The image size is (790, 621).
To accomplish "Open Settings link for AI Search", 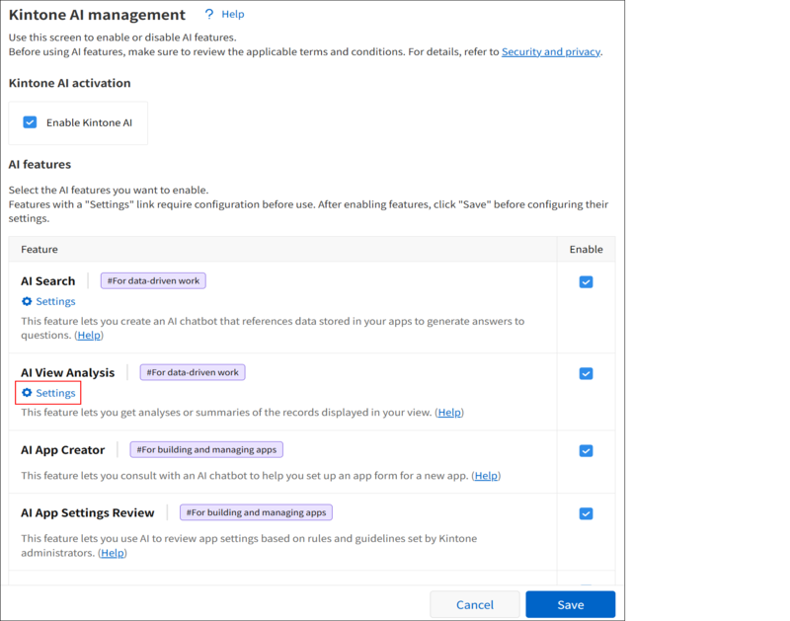I will 55,301.
